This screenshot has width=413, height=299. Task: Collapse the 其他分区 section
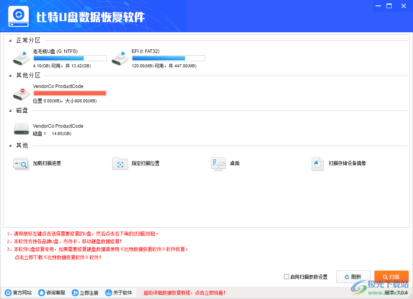10,76
